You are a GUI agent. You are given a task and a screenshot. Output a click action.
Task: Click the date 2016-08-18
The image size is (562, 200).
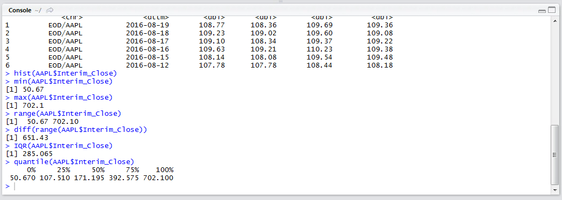tap(147, 33)
